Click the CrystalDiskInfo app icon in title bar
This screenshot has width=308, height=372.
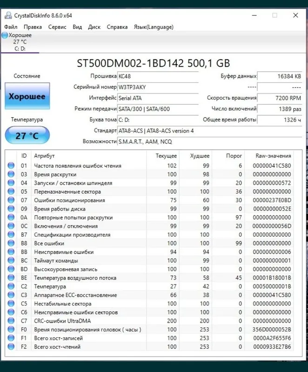click(x=8, y=15)
